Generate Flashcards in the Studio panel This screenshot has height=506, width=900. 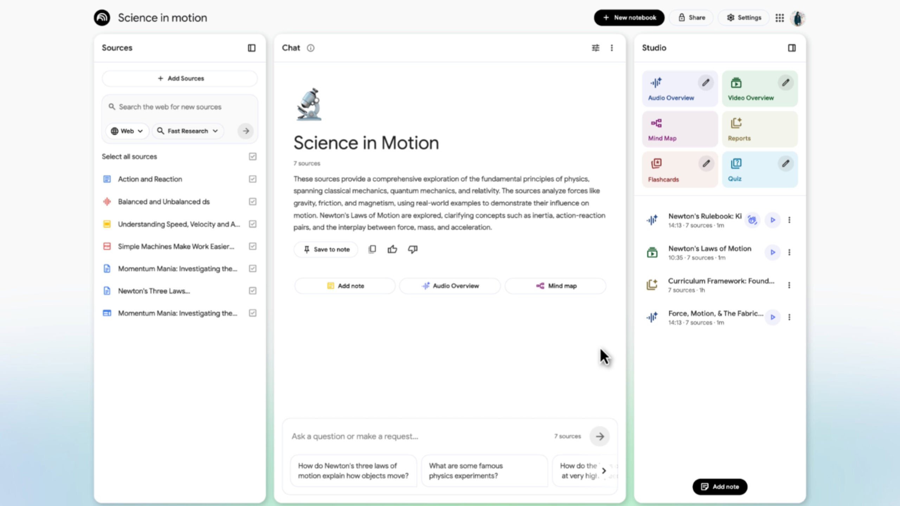(663, 169)
